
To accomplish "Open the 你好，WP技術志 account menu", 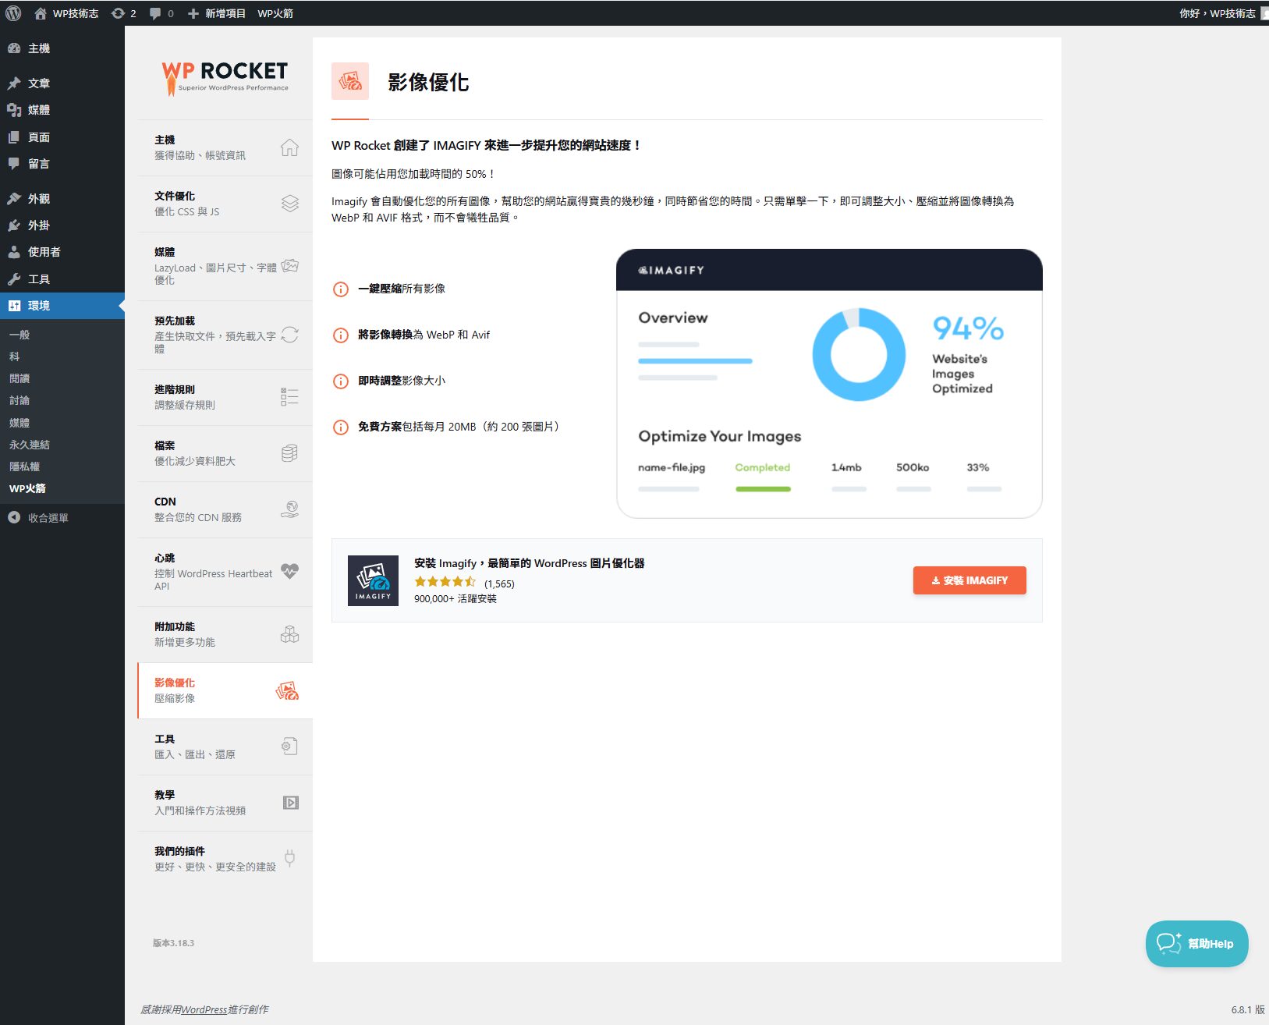I will pos(1222,13).
